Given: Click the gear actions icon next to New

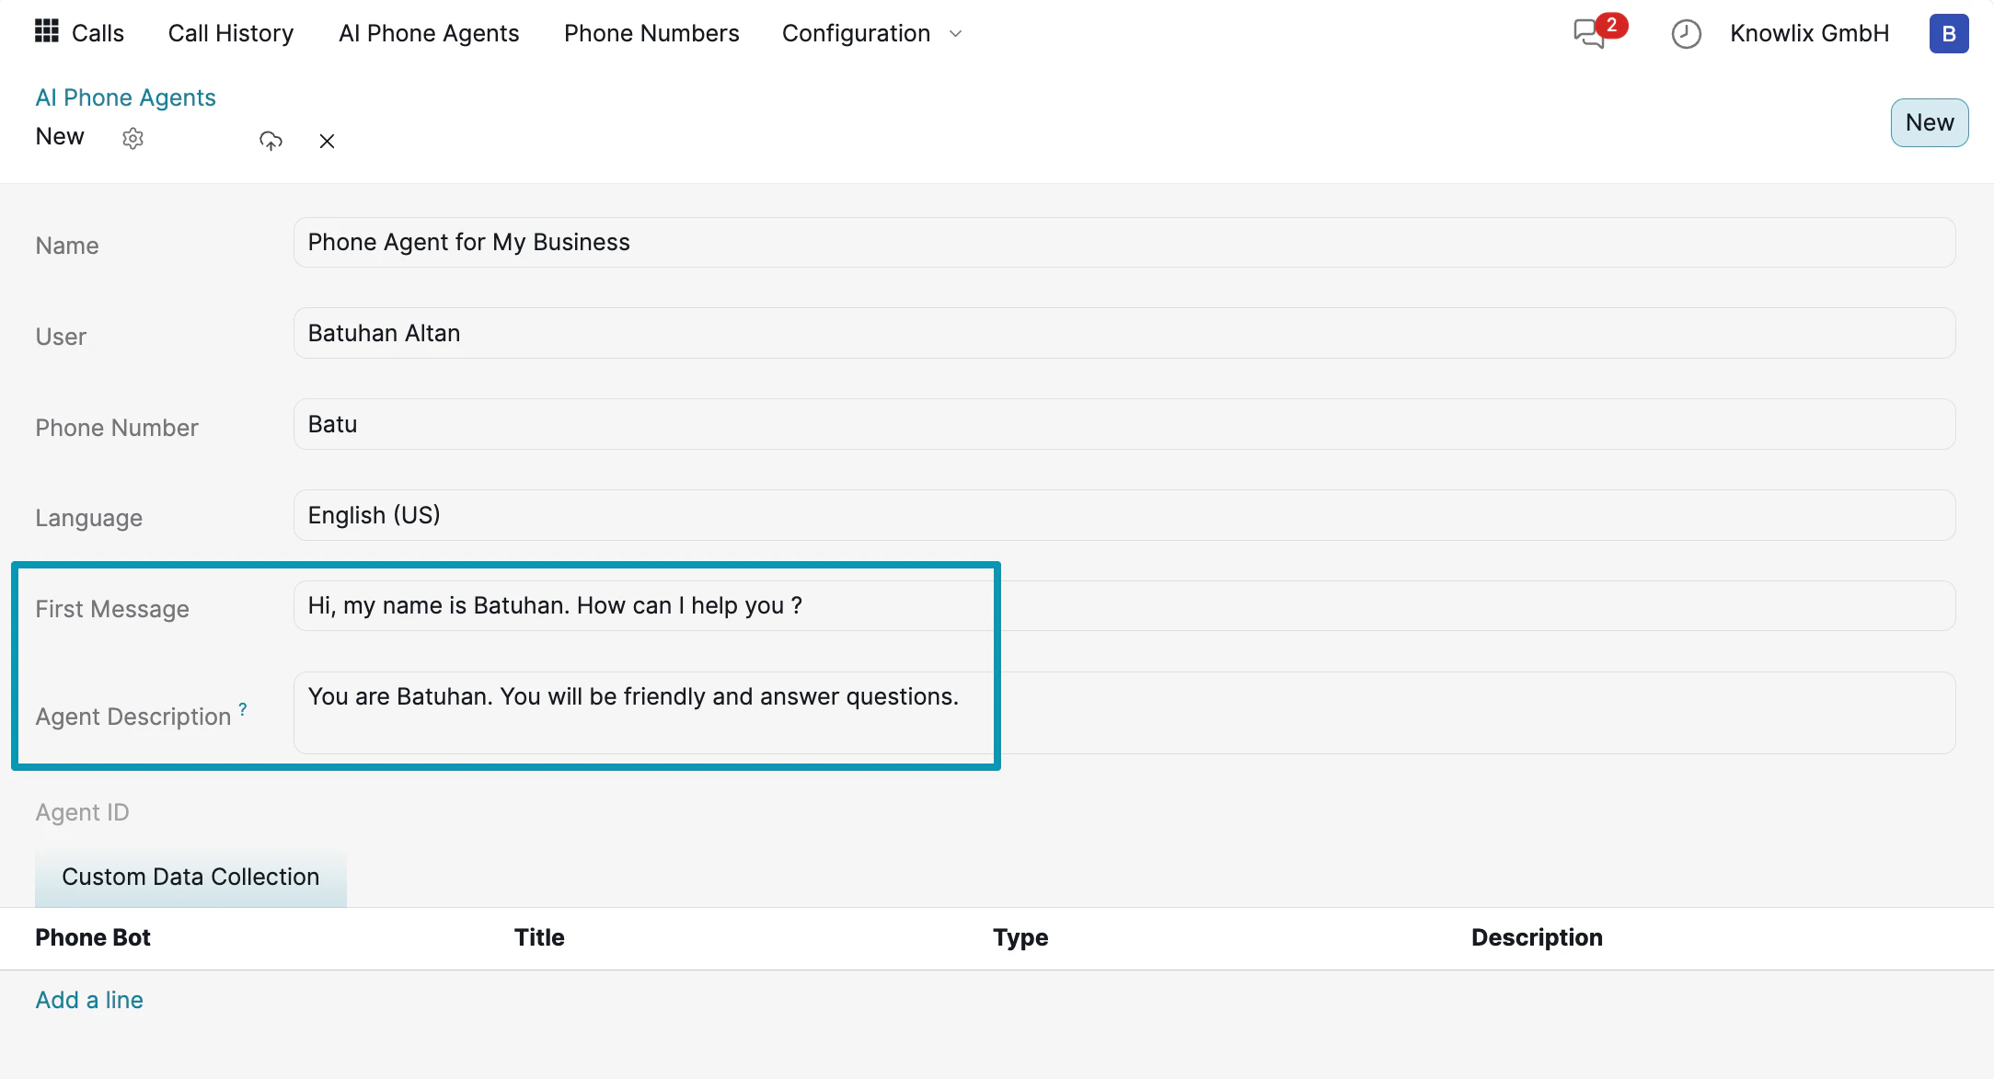Looking at the screenshot, I should [x=133, y=139].
